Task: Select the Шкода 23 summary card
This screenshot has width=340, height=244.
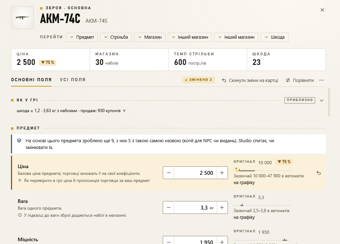Action: pos(286,60)
